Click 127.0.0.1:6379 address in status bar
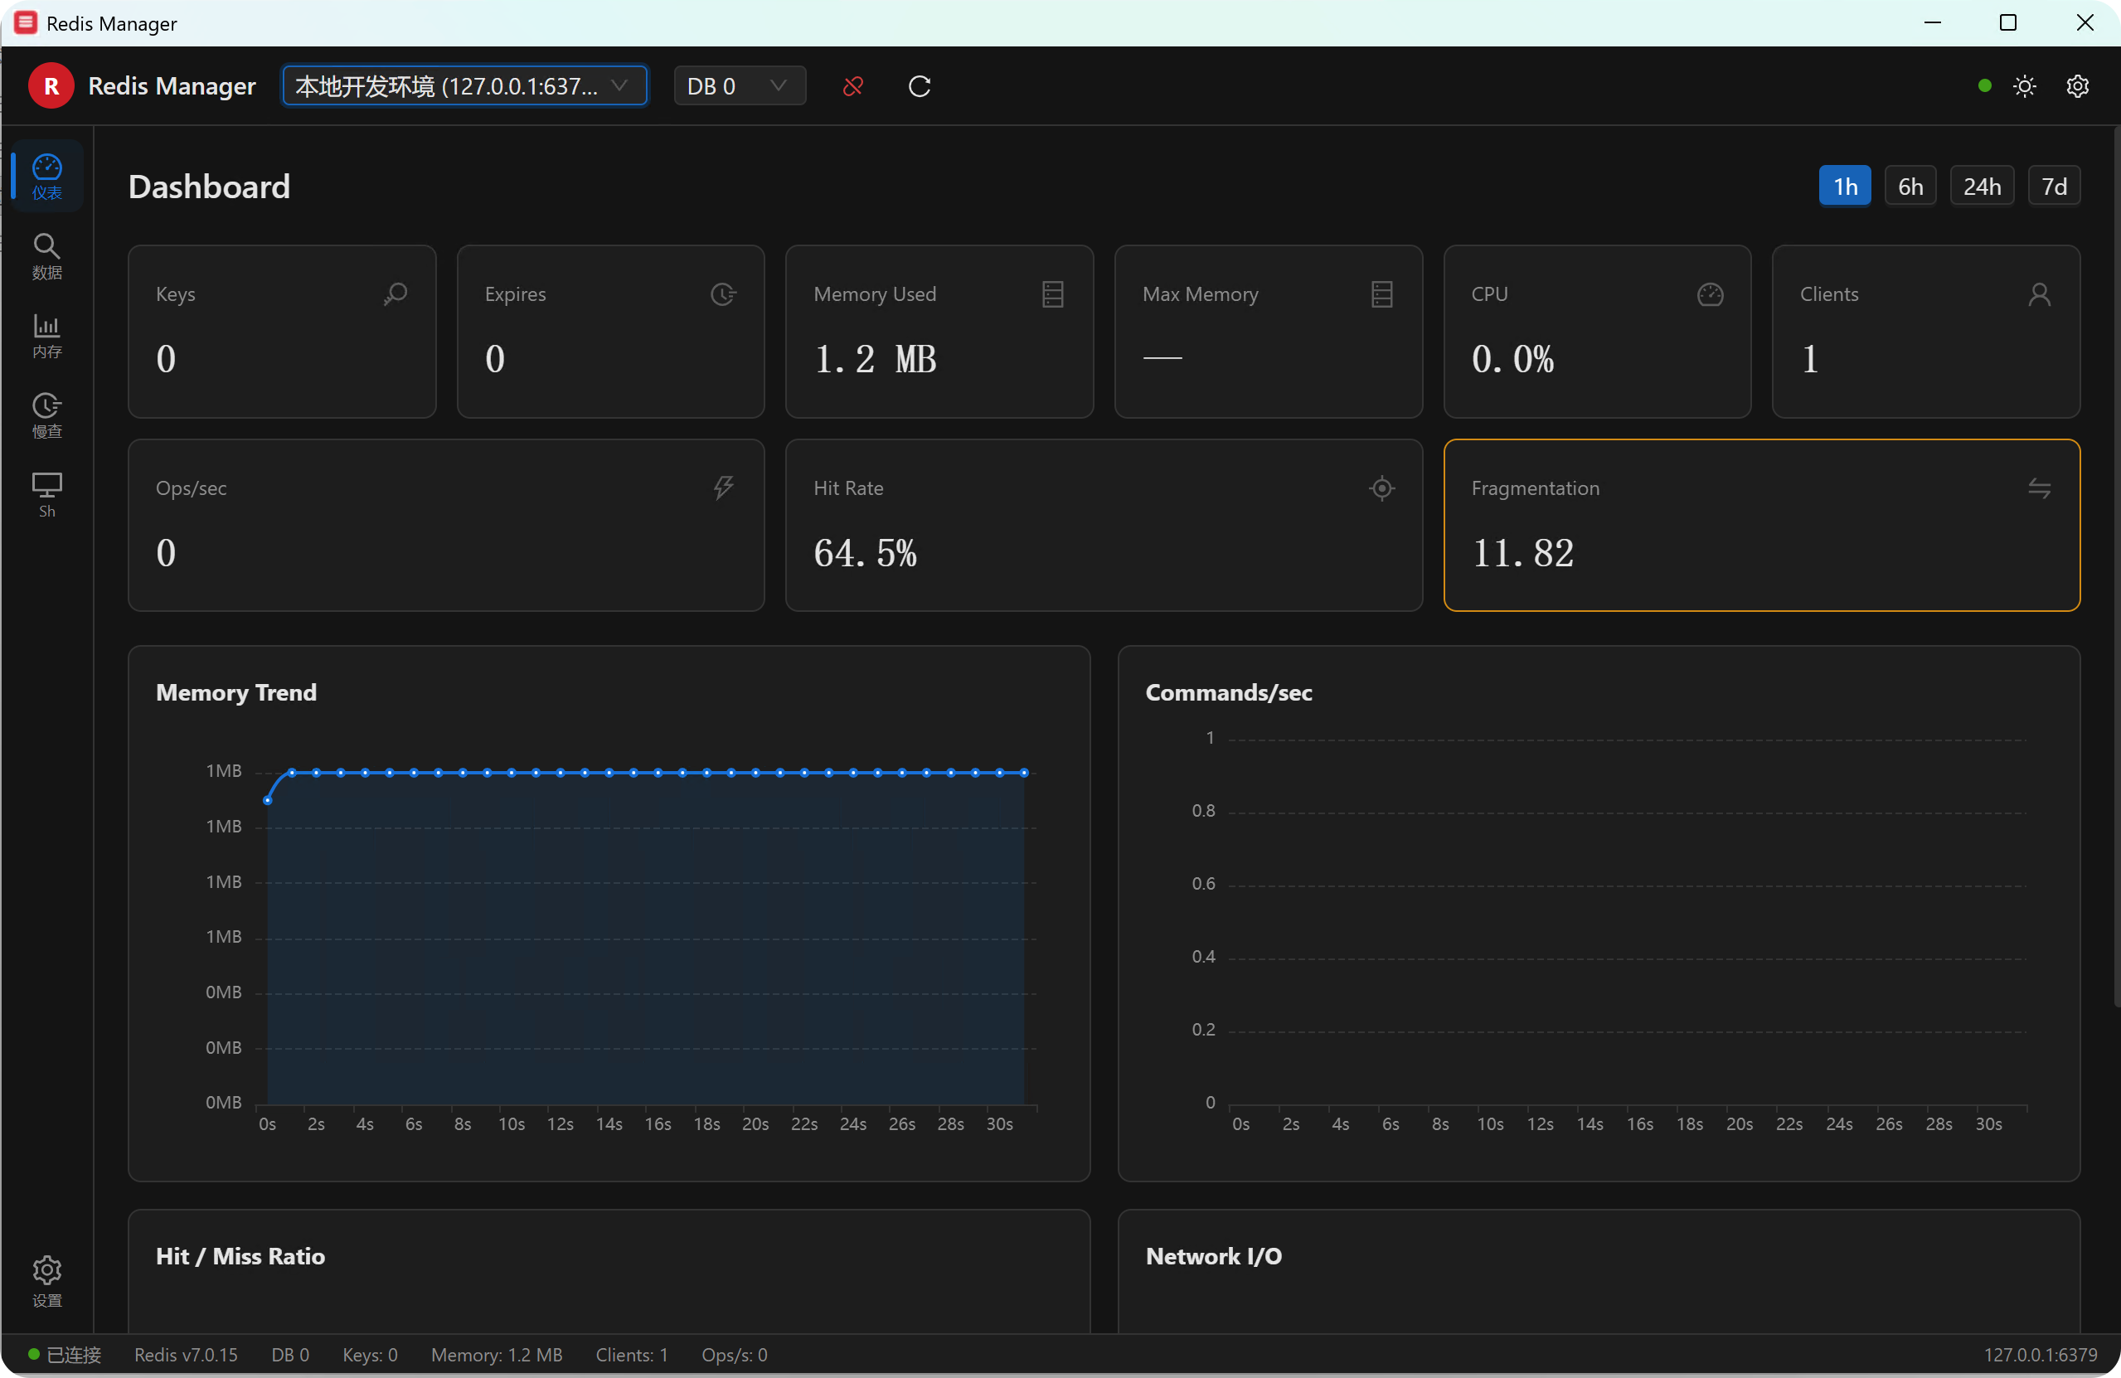Screen dimensions: 2121x1378 [x=2040, y=1355]
